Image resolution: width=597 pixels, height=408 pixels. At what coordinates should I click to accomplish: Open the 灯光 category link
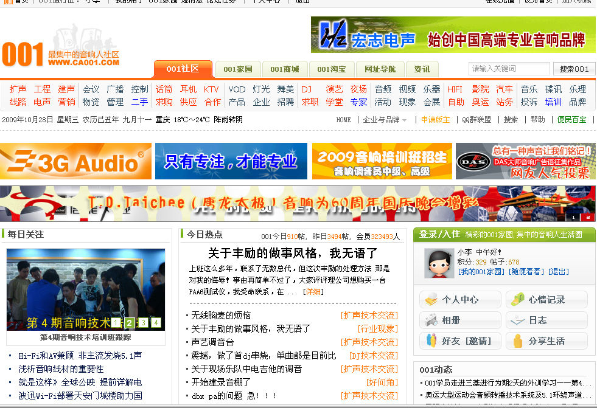point(261,89)
